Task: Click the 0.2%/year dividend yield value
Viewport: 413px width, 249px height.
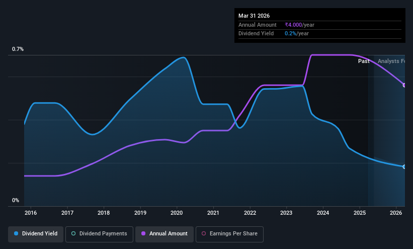Action: click(x=297, y=34)
